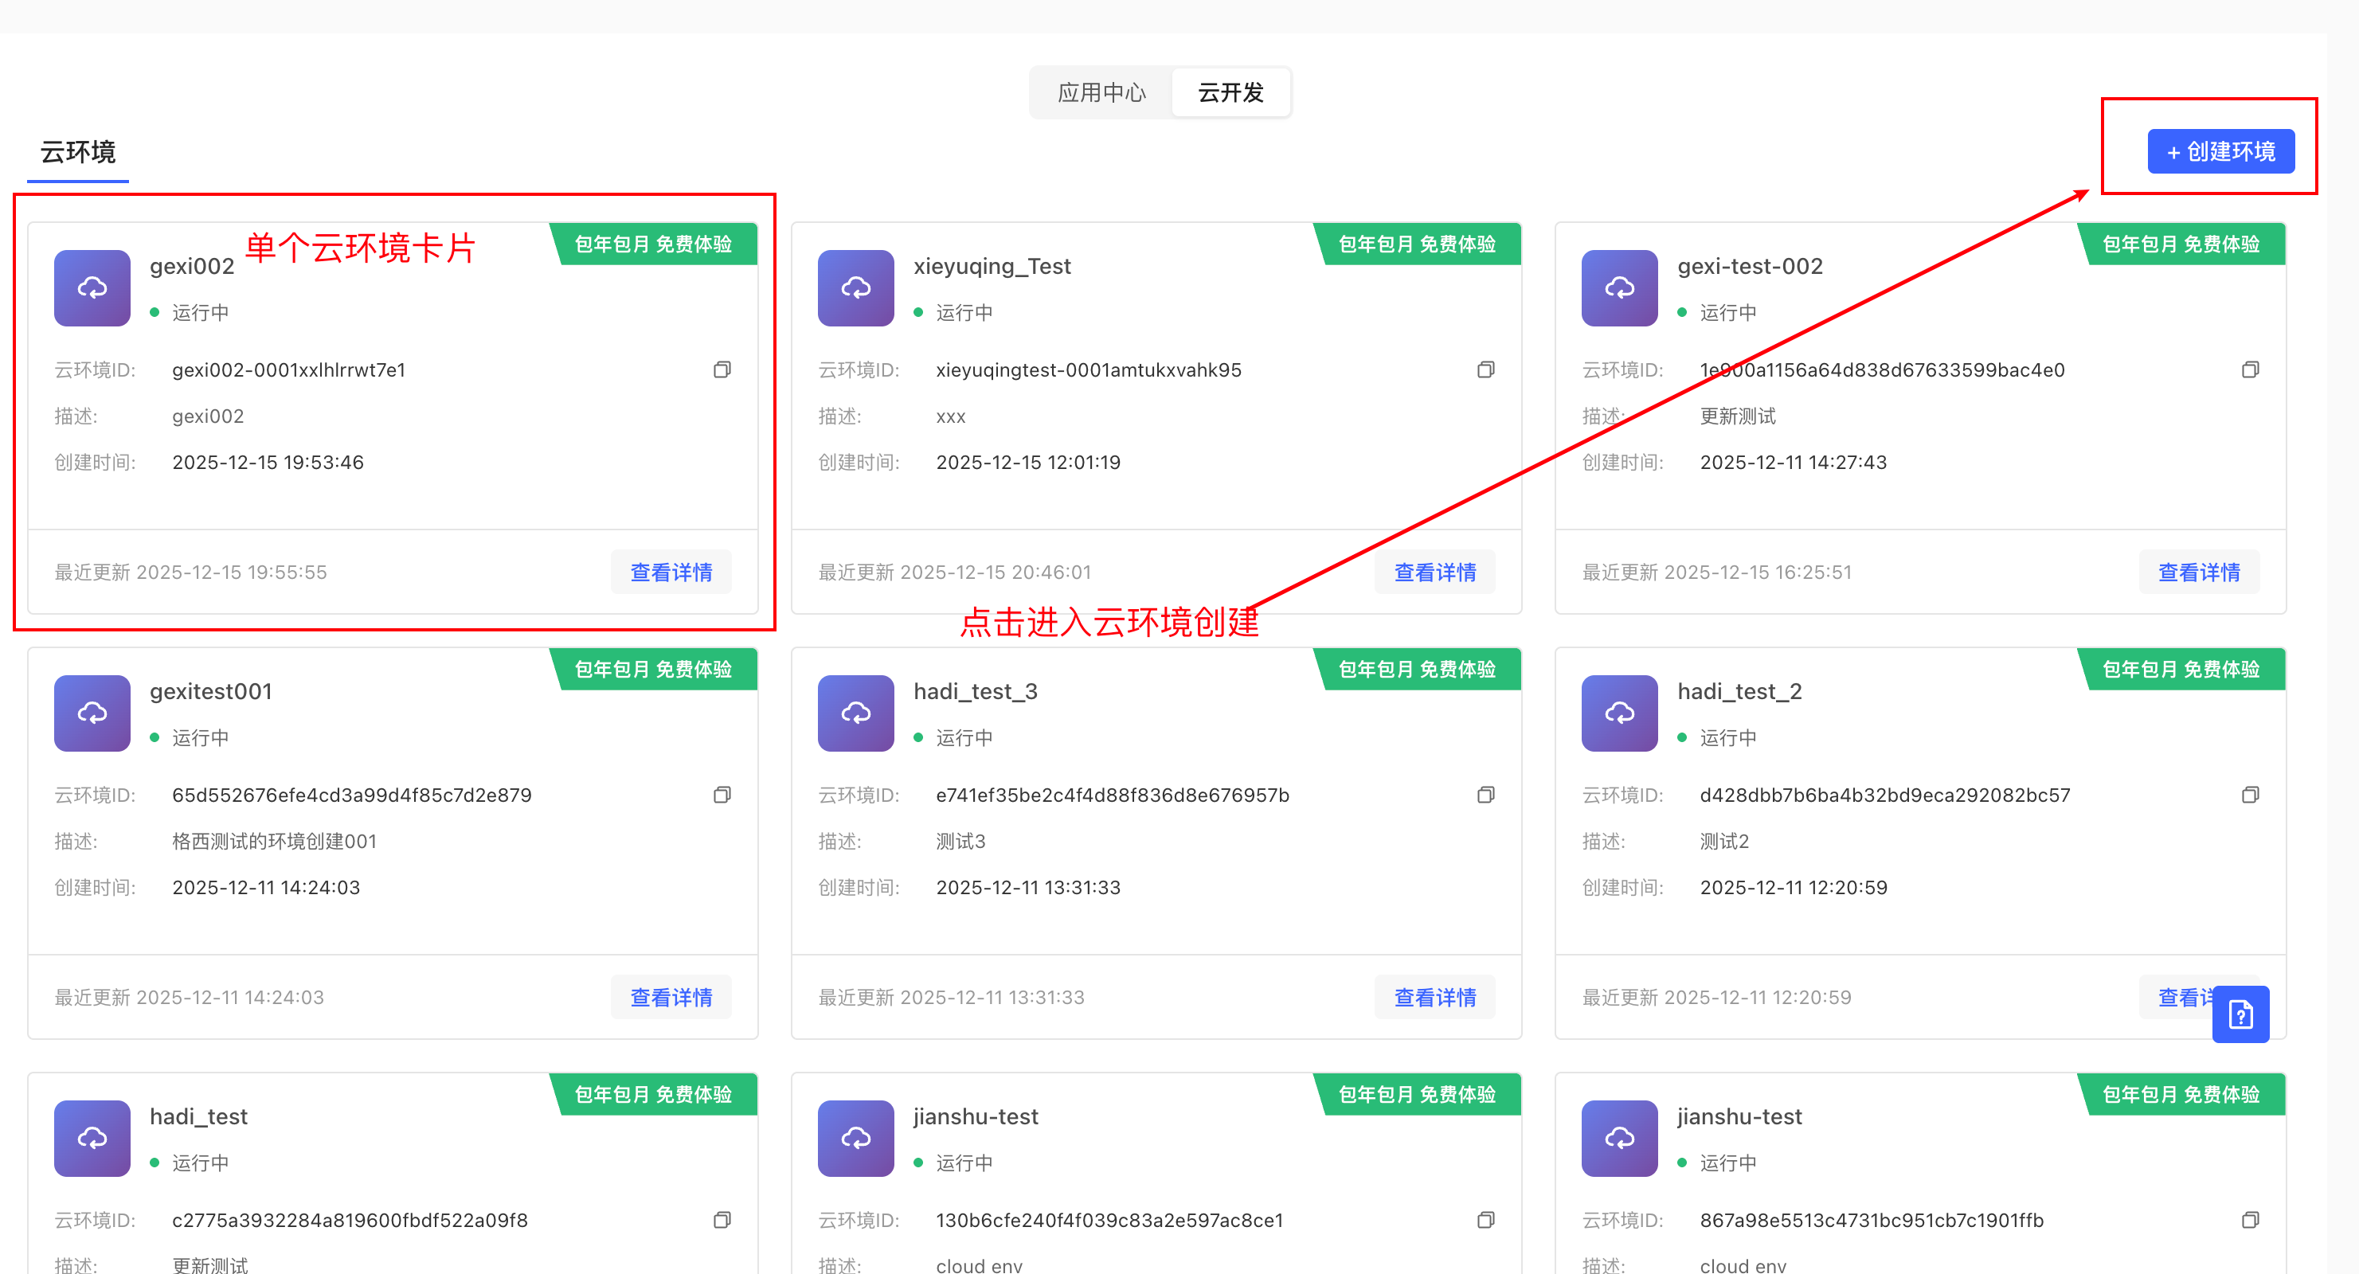Select the 云开发 tab
The height and width of the screenshot is (1274, 2359).
pyautogui.click(x=1230, y=92)
